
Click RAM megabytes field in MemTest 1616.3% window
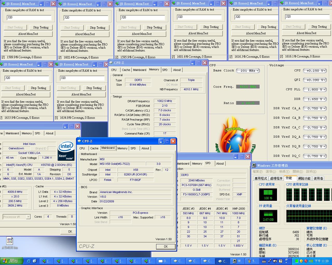point(257,17)
